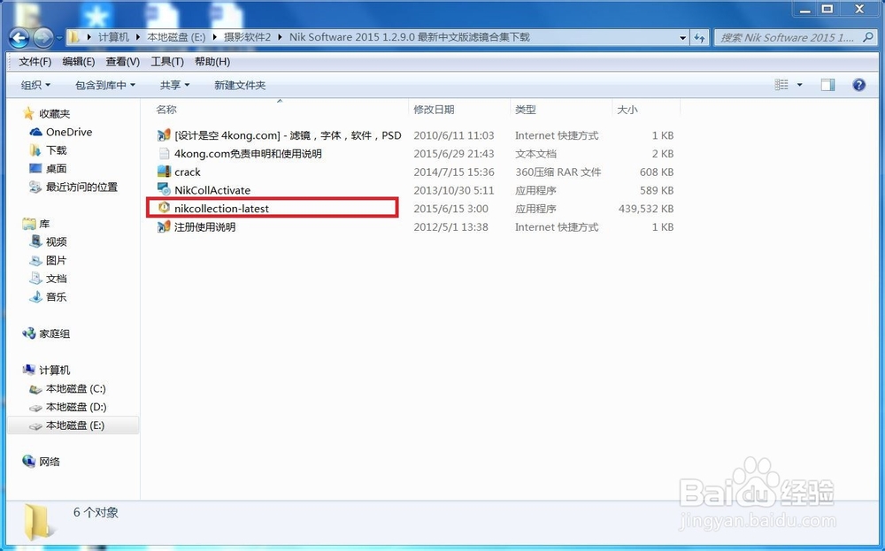Sort by the 修改日期 column header
Viewport: 885px width, 551px height.
click(434, 110)
